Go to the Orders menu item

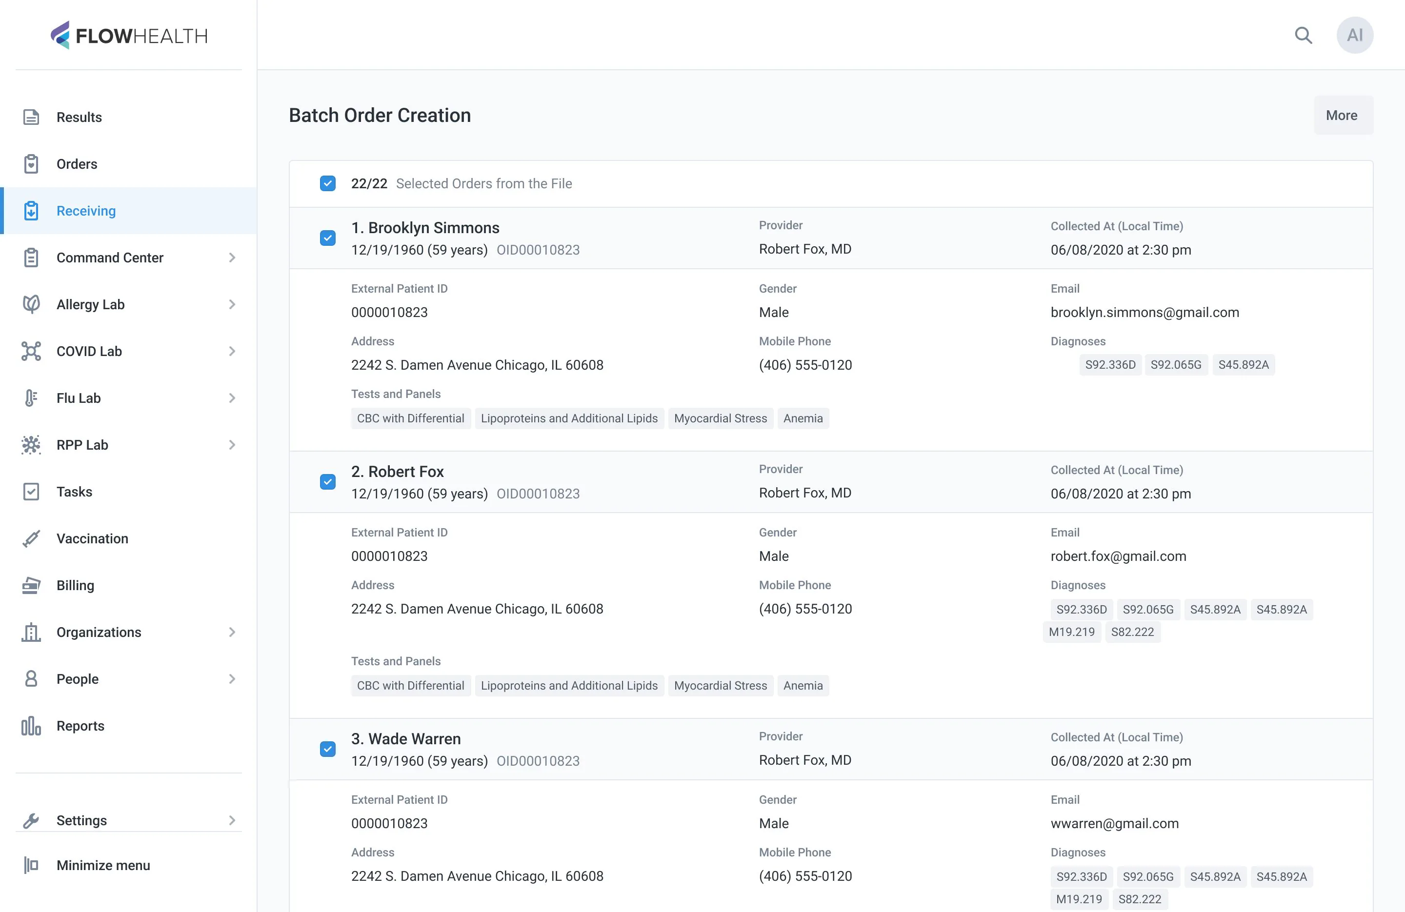tap(129, 163)
